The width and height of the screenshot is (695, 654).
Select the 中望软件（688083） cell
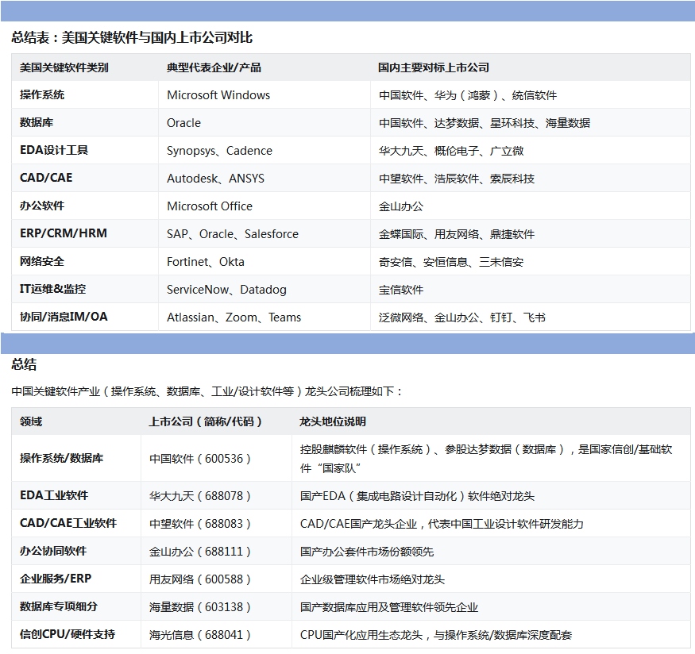200,524
